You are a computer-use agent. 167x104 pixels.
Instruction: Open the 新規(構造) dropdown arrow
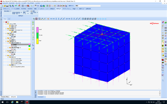[11, 11]
